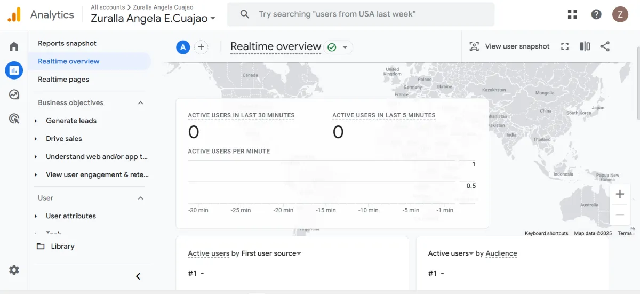The image size is (640, 294).
Task: Go to Reports snapshot
Action: pos(67,43)
